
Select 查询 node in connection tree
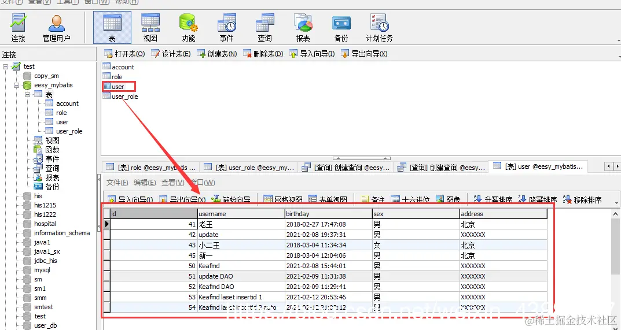52,168
